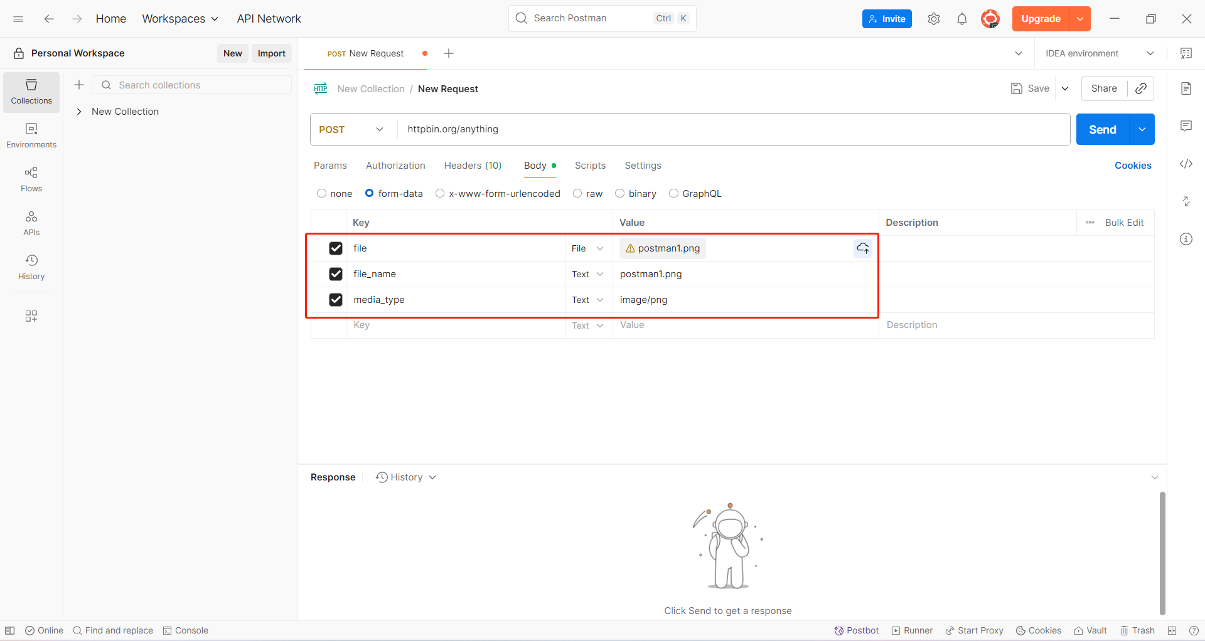This screenshot has height=641, width=1205.
Task: Open the Console
Action: click(185, 630)
